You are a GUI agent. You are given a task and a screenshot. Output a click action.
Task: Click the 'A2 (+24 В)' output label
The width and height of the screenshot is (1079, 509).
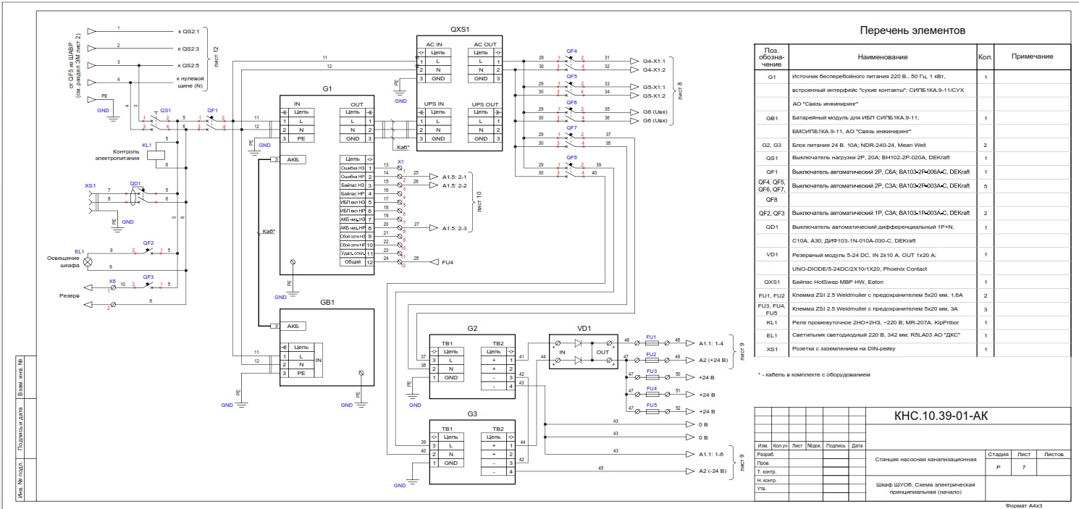coord(714,360)
